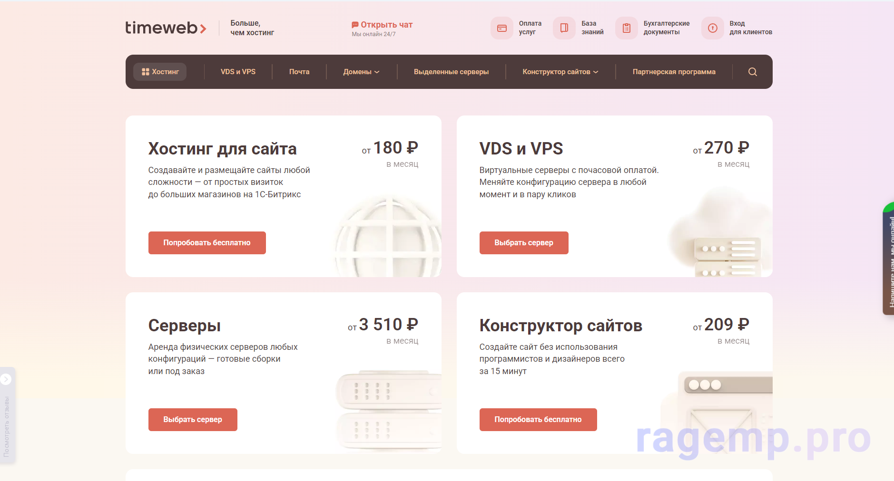Click the payment card icon
The image size is (894, 481).
[x=501, y=28]
